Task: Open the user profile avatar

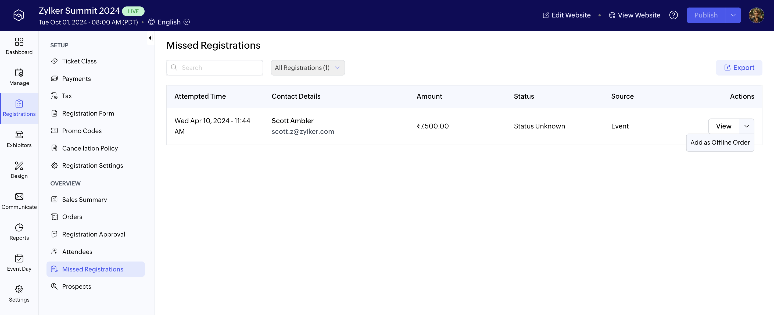Action: 756,15
